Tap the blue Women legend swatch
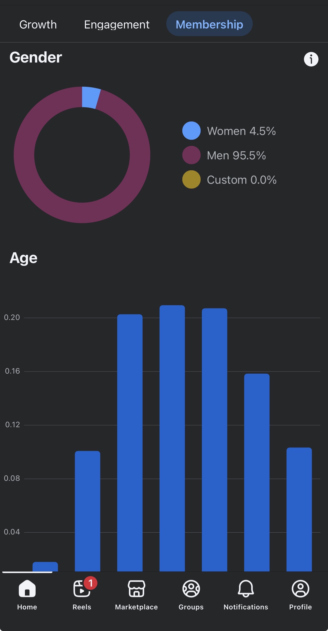Viewport: 328px width, 631px height. pyautogui.click(x=191, y=131)
